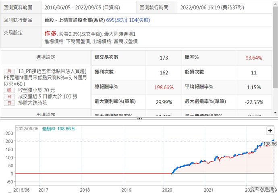
Task: Click the 收盤價小於 20 元 condition
Action: tap(37, 90)
